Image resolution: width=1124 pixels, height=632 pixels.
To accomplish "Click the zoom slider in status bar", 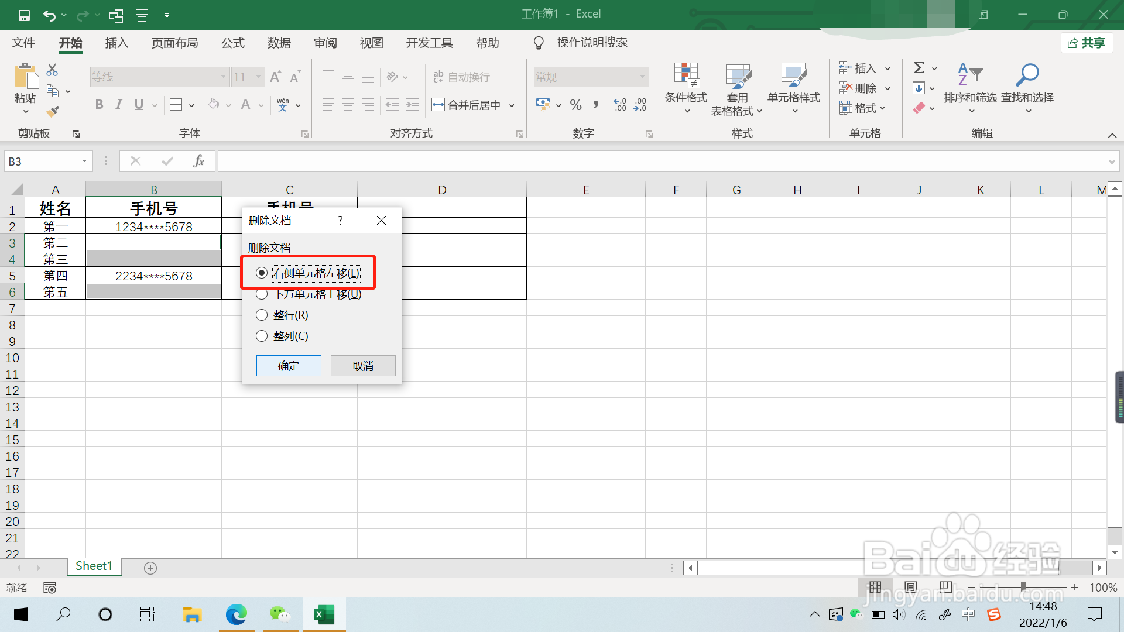I will 1023,587.
